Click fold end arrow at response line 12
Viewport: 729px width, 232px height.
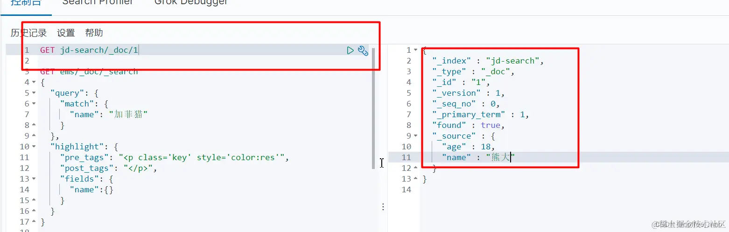(x=415, y=169)
